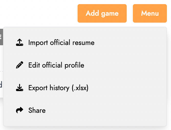Click the "Export" word in the third menu row
Viewport: 171px width, 130px height.
click(x=38, y=88)
